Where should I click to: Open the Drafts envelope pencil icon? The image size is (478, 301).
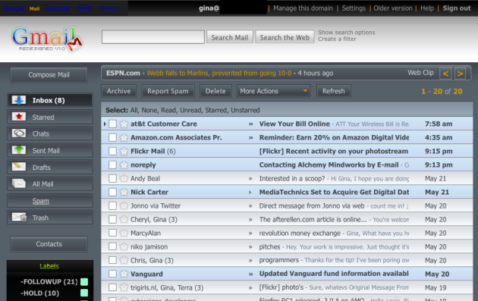[19, 167]
